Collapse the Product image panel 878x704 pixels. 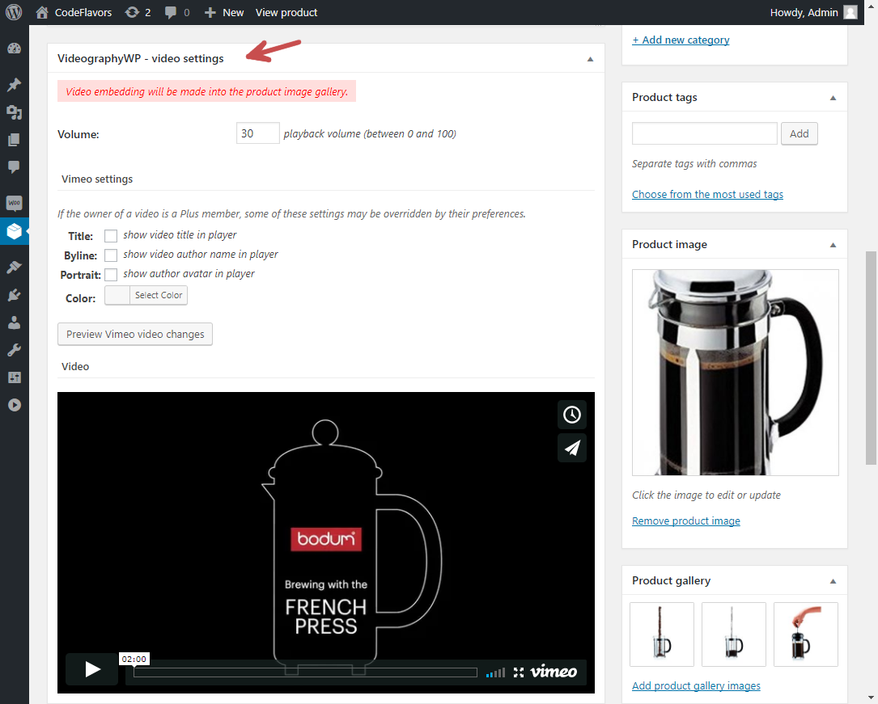(x=833, y=245)
